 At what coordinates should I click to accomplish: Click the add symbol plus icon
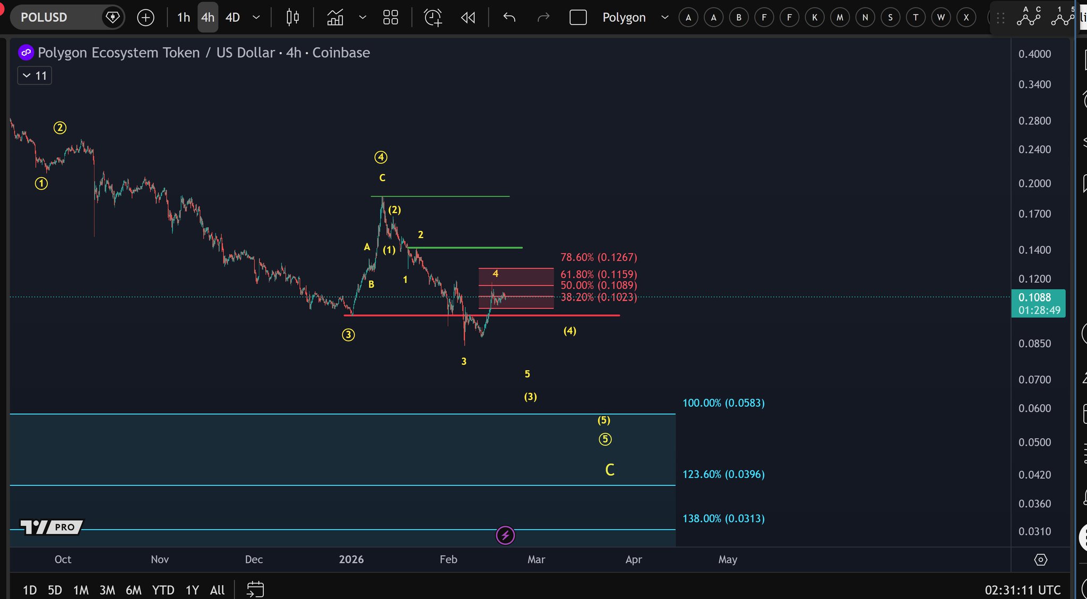(145, 18)
